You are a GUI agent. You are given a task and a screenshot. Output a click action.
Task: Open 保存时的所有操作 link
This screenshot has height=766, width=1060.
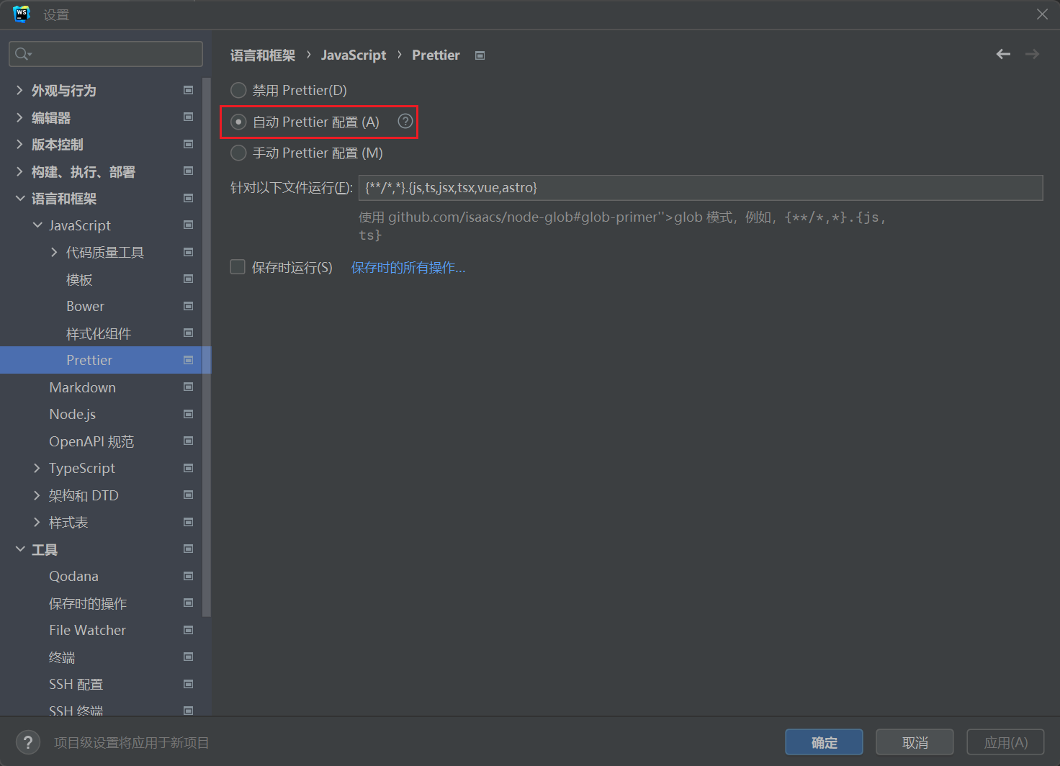(408, 267)
